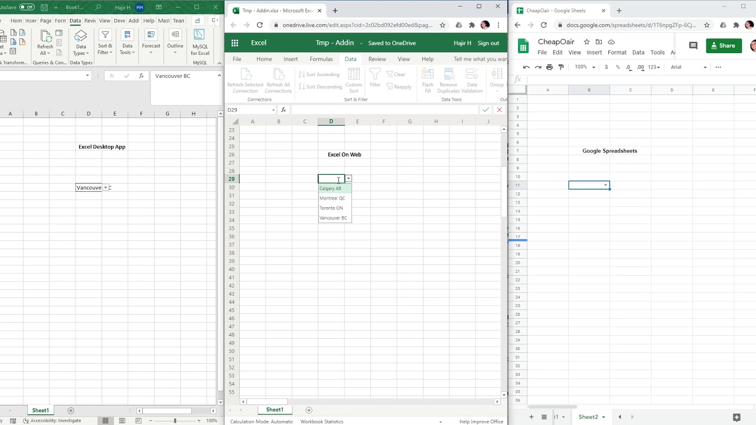Open the HH account avatar in Excel Desktop
756x425 pixels.
pos(139,7)
